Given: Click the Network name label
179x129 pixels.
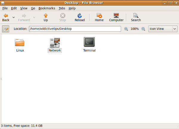Looking at the screenshot, I should coord(55,50).
